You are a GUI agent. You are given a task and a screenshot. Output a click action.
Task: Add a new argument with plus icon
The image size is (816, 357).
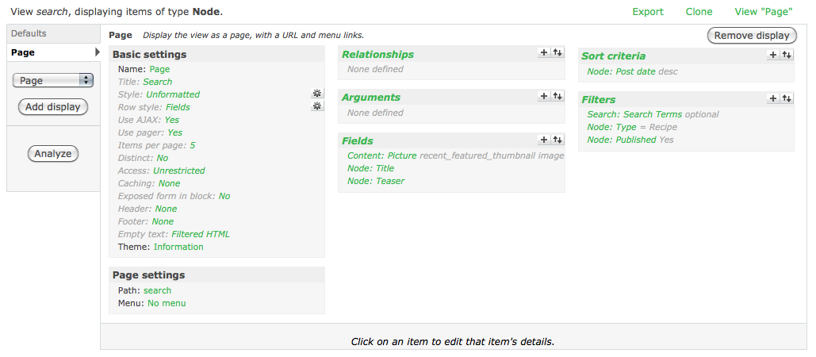click(x=544, y=96)
